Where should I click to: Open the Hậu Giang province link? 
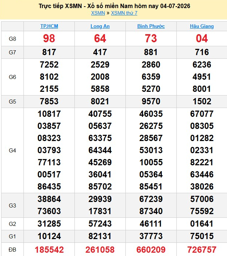point(202,26)
